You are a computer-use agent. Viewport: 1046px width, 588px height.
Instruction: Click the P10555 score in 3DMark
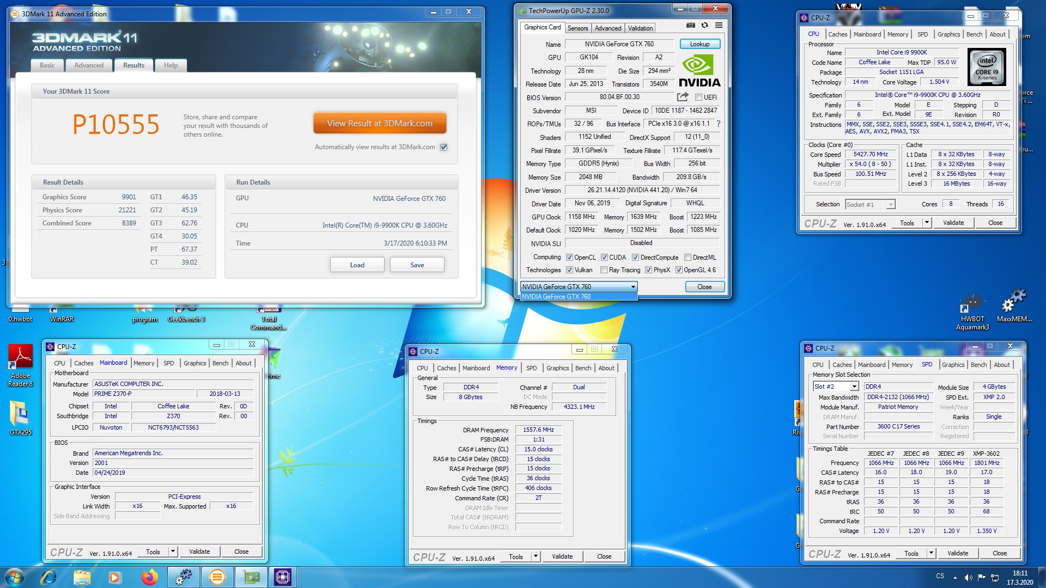[x=115, y=124]
